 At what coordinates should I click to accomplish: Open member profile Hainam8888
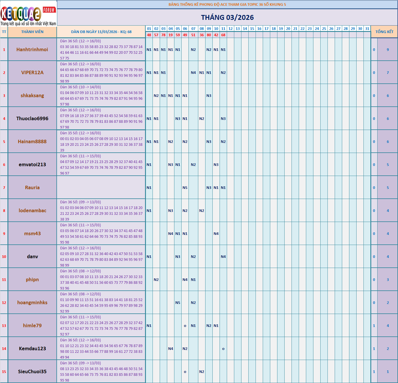coord(32,141)
